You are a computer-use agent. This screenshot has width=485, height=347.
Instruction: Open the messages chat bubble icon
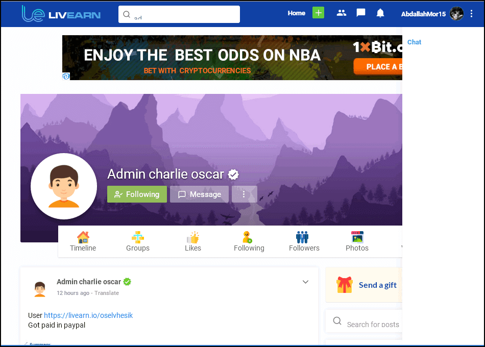tap(360, 13)
